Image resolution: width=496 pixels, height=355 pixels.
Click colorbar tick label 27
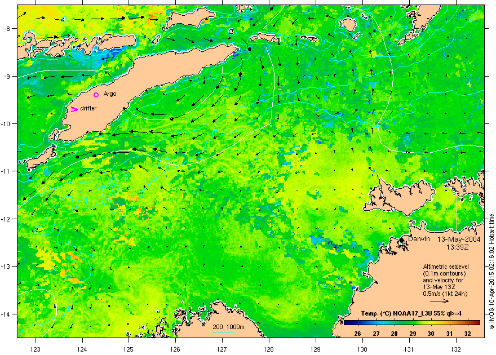pyautogui.click(x=376, y=334)
